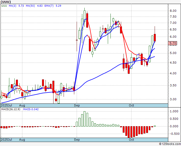The image size is (181, 146).
Task: Click the 8.00 price axis label
Action: click(x=173, y=11)
